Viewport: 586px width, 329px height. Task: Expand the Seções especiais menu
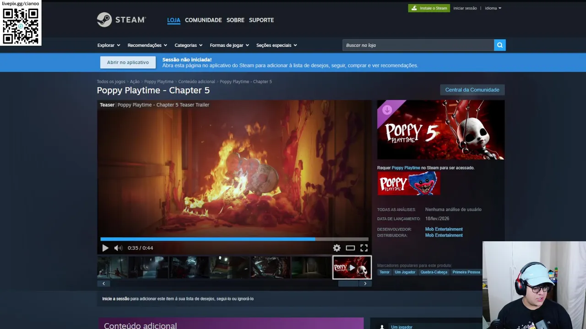tap(277, 45)
